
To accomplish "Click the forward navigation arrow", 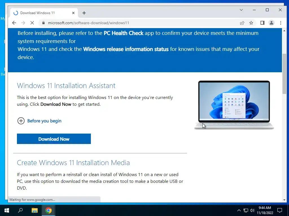I will pos(23,23).
